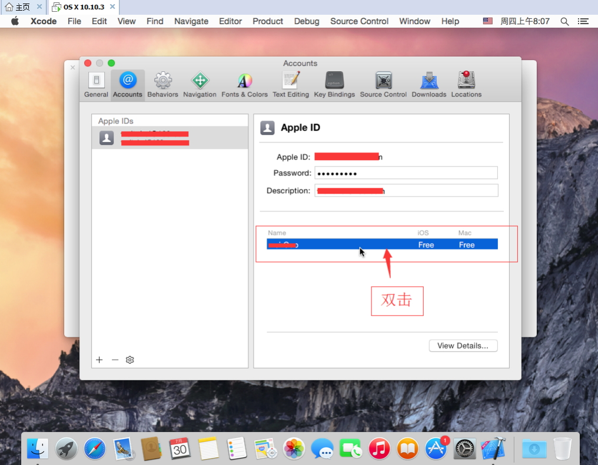598x465 pixels.
Task: Close the OS X 10.10.3 tab
Action: [112, 6]
